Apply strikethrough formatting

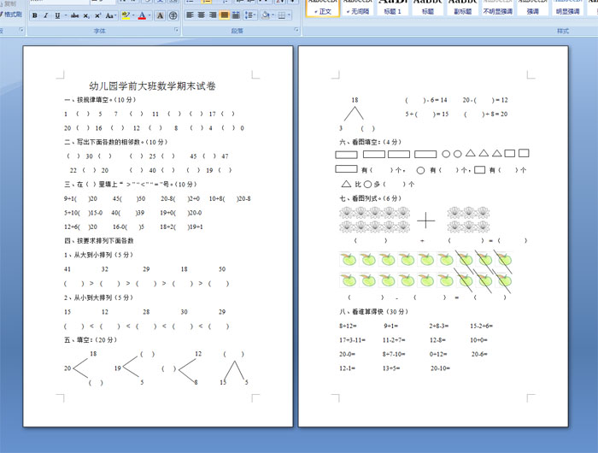pos(75,15)
